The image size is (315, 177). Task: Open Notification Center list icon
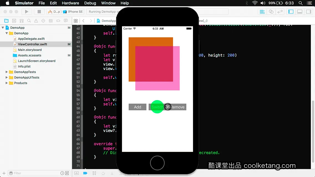click(x=309, y=3)
